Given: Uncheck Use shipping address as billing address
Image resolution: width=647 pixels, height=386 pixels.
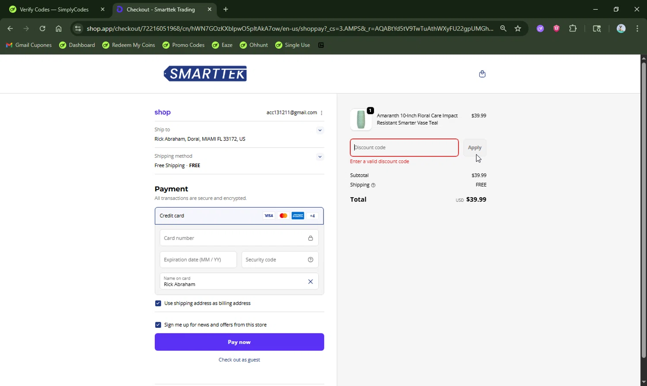Looking at the screenshot, I should click(x=158, y=303).
